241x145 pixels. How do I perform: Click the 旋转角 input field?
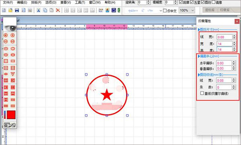142,2
